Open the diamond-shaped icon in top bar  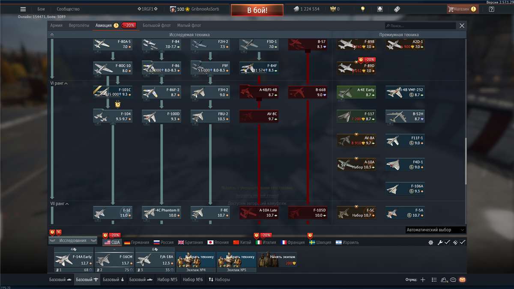click(x=380, y=9)
